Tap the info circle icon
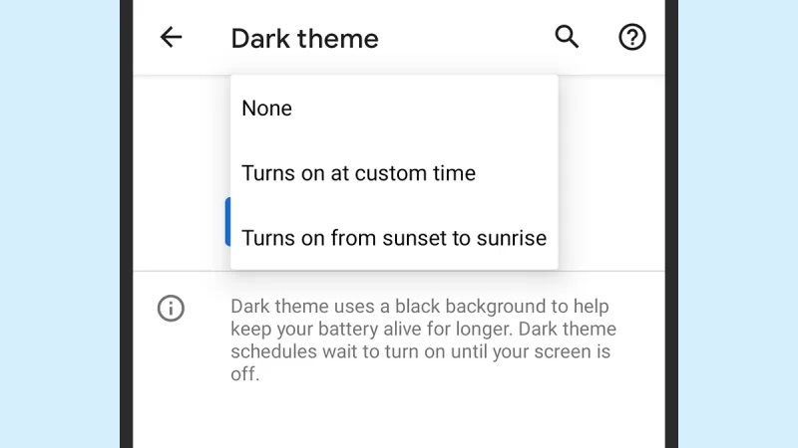Screen dimensions: 798x448 [x=172, y=309]
